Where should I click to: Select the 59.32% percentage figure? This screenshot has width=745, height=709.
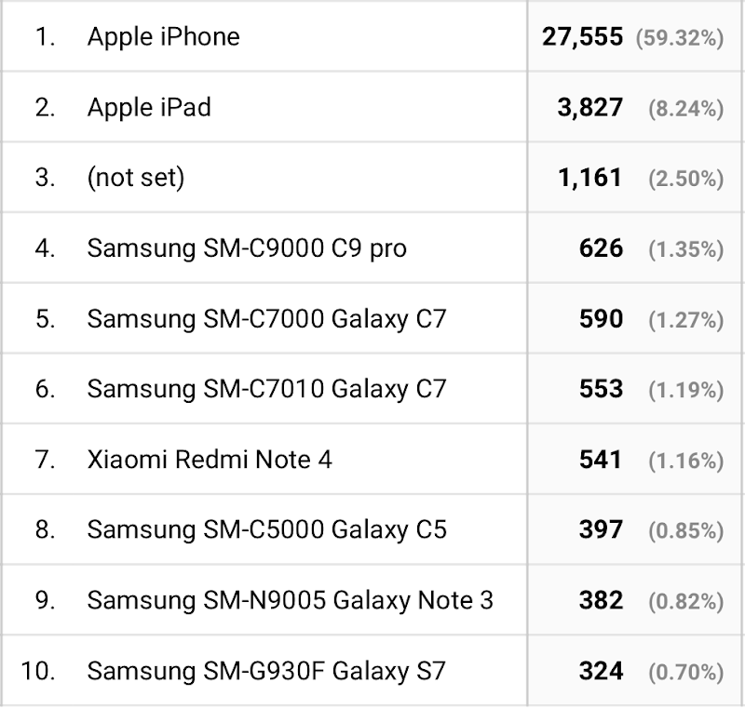680,37
